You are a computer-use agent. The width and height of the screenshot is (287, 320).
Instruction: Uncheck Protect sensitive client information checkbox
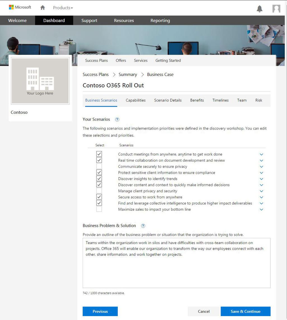click(x=99, y=172)
